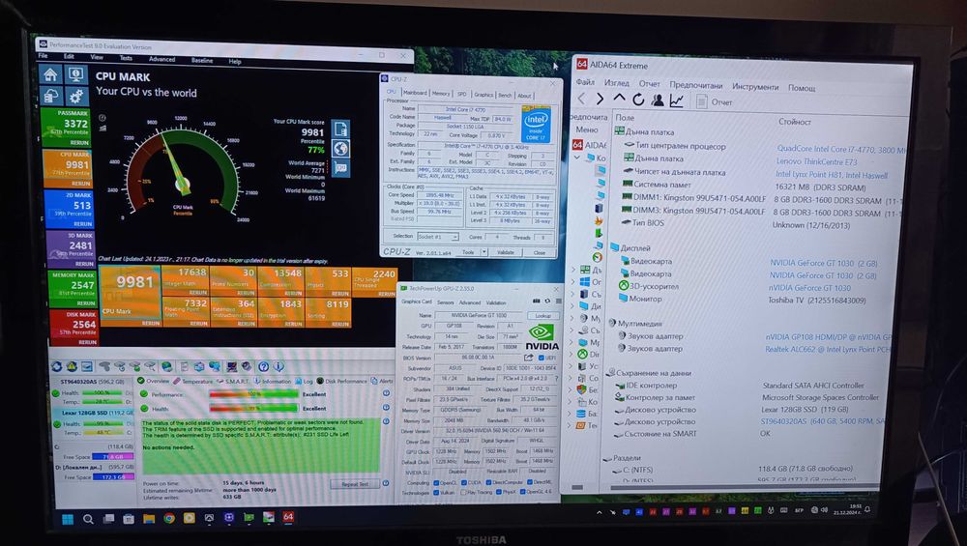Viewport: 967px width, 546px height.
Task: Open the PerformanceTest settings gears icon
Action: (75, 96)
